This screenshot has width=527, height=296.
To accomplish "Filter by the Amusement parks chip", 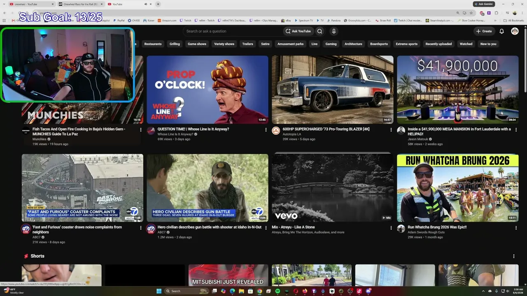I will pyautogui.click(x=290, y=44).
